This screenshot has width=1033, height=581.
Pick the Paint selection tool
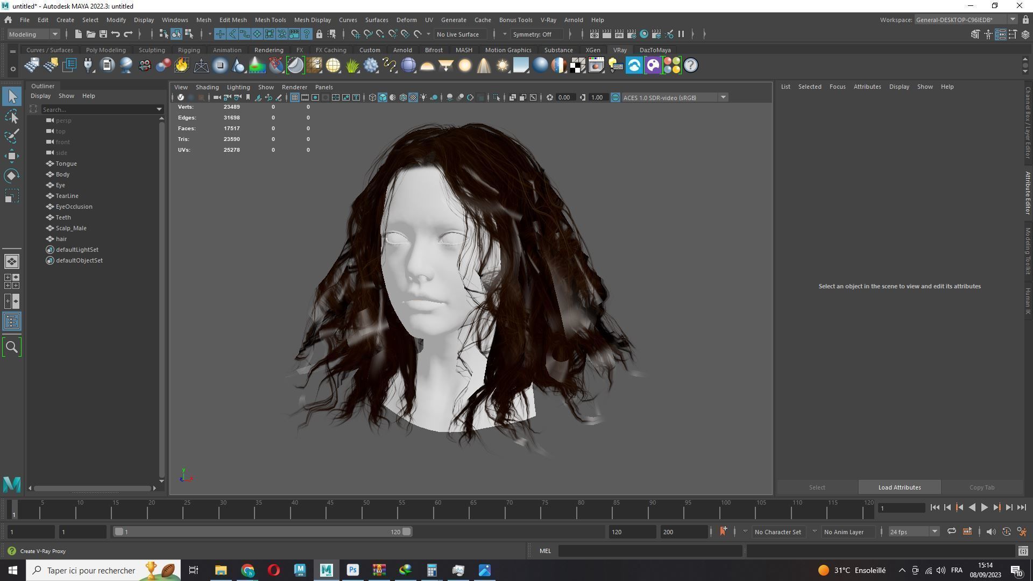[x=12, y=136]
